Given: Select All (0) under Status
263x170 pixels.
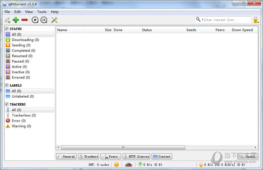Looking at the screenshot, I should [30, 34].
